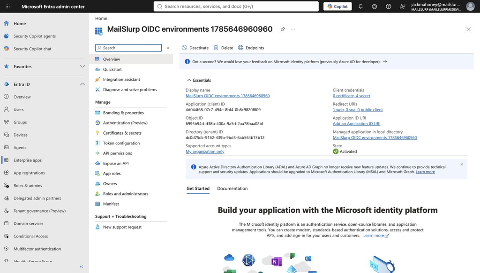This screenshot has width=480, height=273.
Task: Open settings gear icon in header
Action: click(x=375, y=7)
